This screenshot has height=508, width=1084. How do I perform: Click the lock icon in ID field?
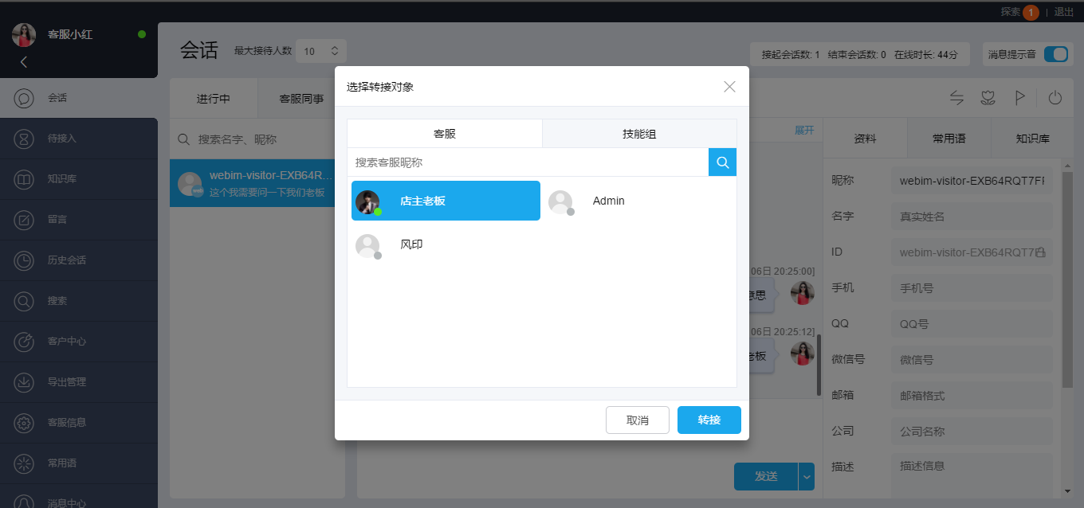[x=1040, y=252]
